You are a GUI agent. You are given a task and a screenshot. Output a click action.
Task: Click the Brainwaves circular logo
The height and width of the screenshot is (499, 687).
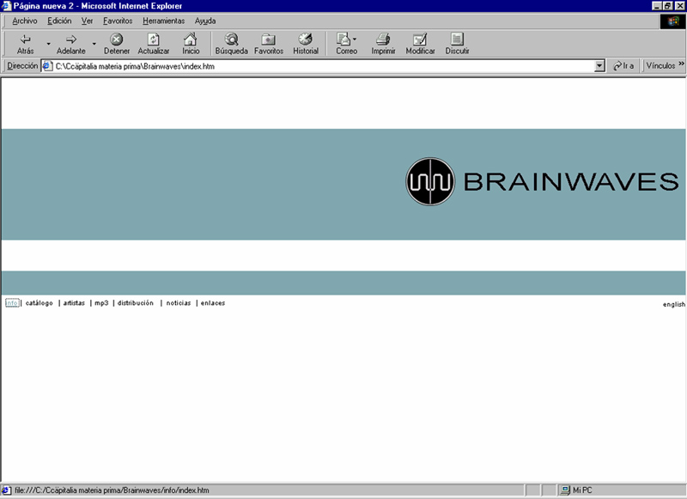pos(430,181)
